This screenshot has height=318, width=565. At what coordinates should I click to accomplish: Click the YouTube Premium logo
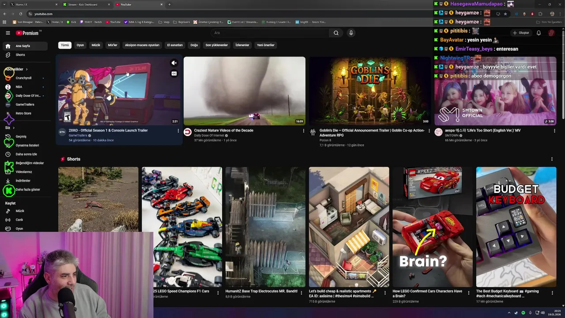[x=27, y=33]
